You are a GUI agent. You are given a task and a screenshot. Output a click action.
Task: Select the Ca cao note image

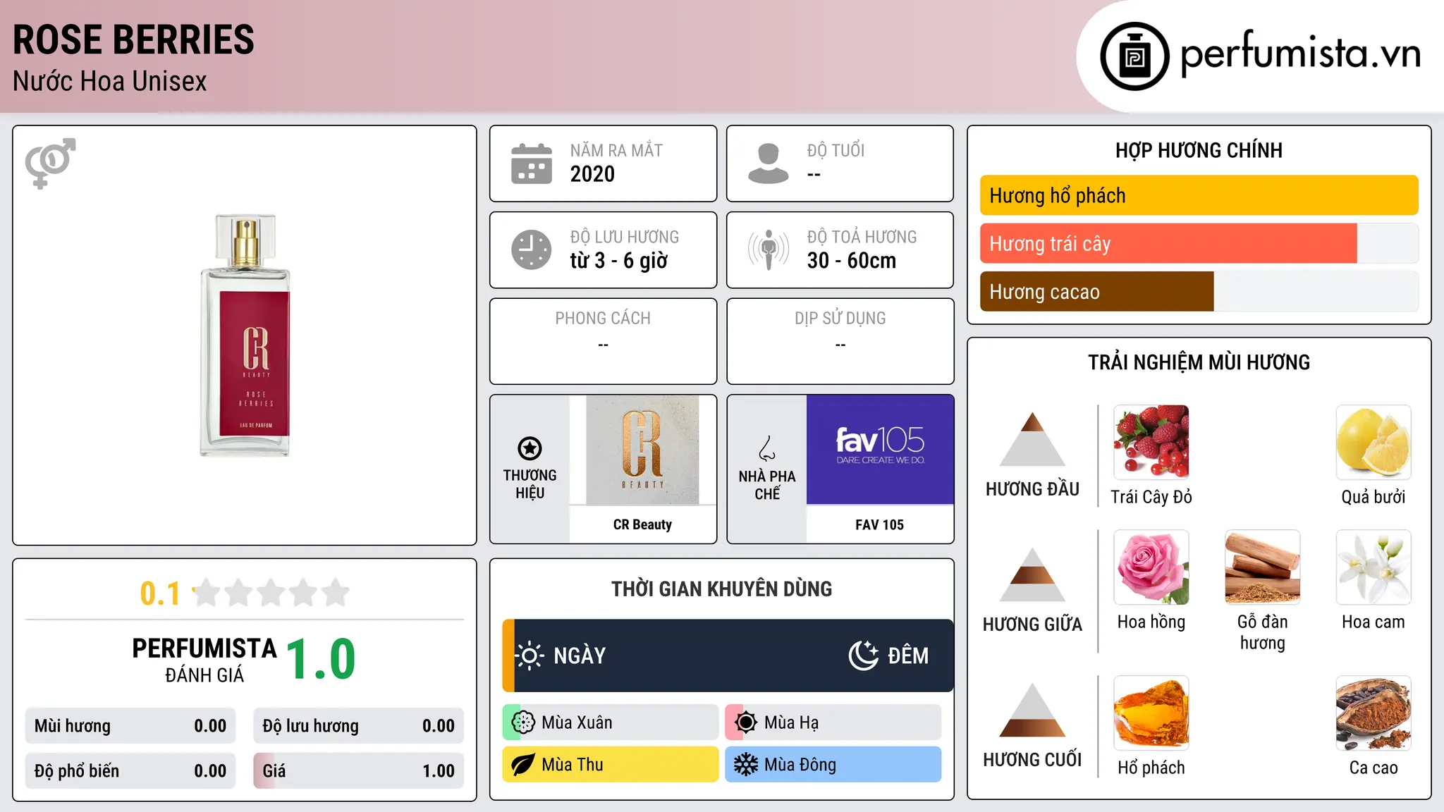(x=1373, y=713)
